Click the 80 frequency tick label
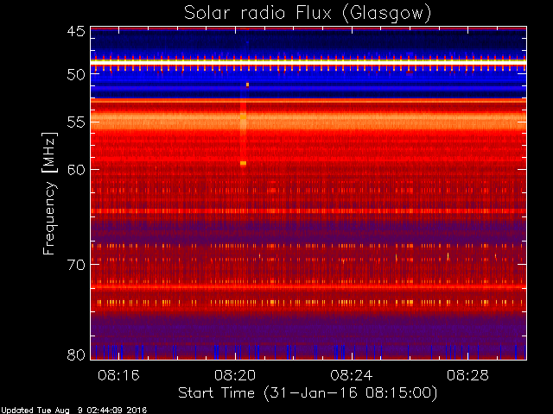 (76, 354)
